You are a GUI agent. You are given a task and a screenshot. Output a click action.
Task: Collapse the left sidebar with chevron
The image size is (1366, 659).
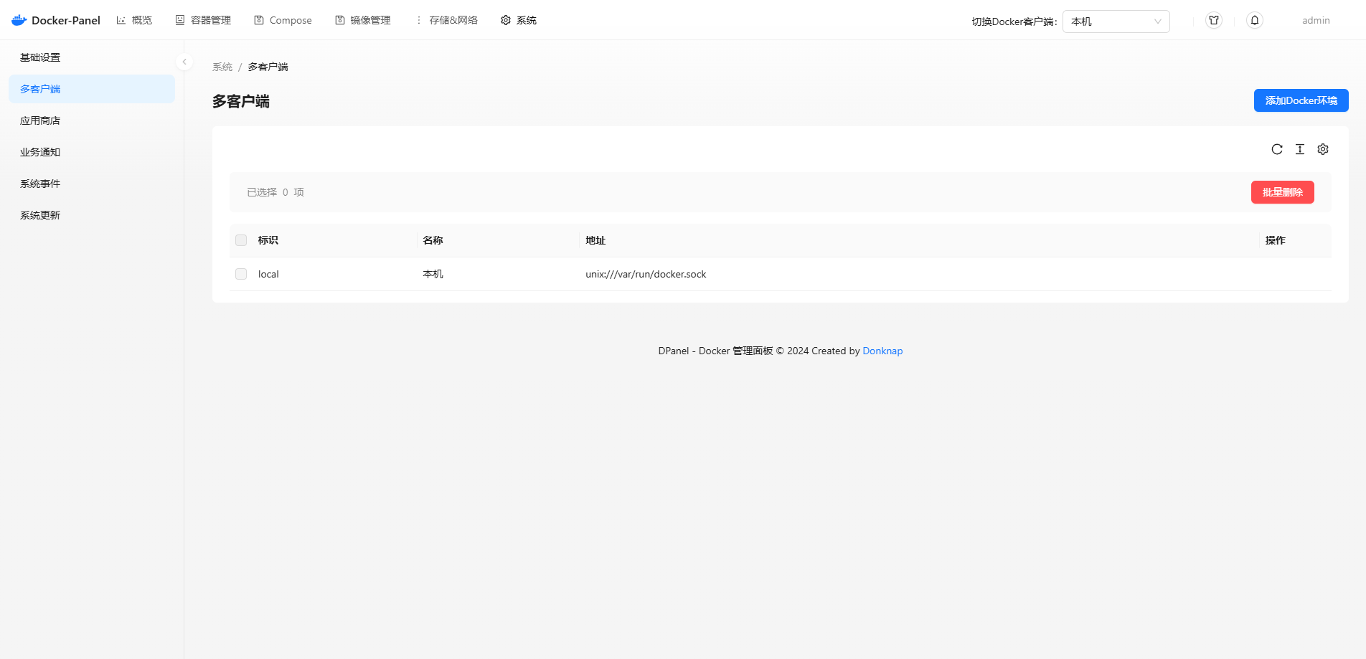coord(184,62)
